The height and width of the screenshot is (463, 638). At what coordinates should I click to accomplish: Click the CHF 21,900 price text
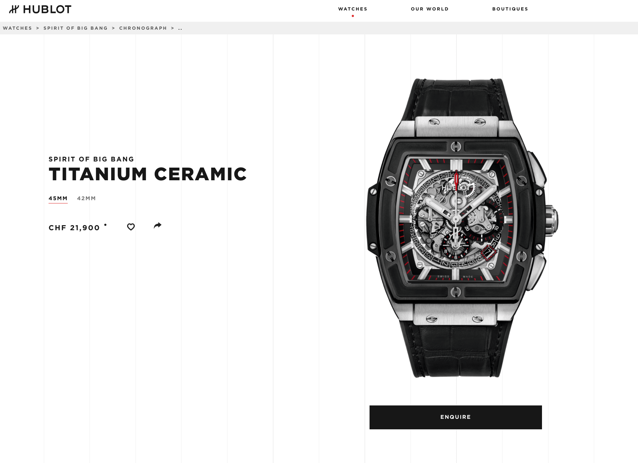(74, 228)
